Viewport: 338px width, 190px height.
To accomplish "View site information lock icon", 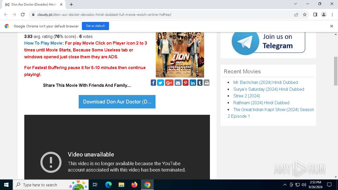I will click(x=33, y=15).
